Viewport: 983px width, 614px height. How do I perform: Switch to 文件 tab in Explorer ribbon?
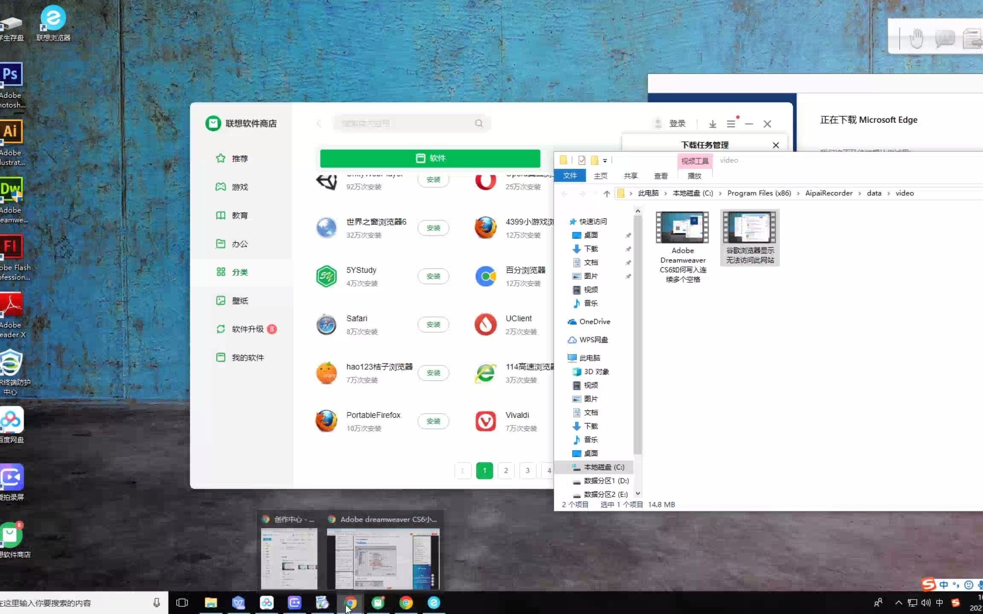coord(570,176)
